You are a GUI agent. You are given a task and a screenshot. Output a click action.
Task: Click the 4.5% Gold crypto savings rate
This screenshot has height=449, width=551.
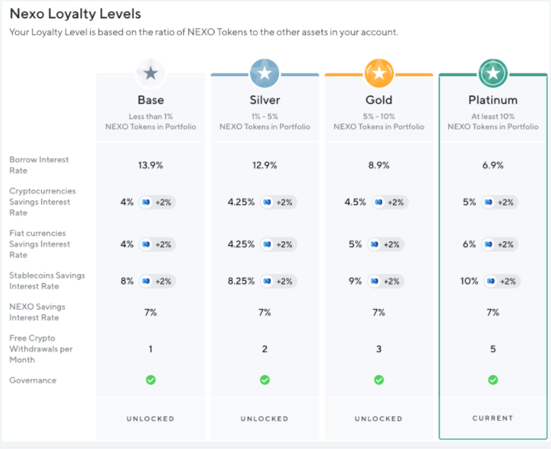coord(355,202)
